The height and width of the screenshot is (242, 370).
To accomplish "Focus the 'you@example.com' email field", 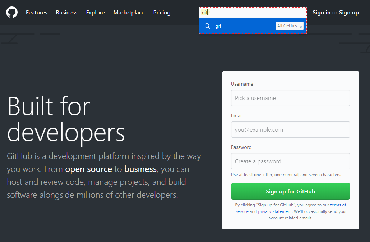I will tap(291, 129).
